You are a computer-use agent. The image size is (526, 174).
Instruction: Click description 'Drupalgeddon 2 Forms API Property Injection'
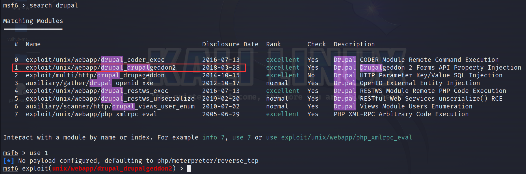pos(440,68)
